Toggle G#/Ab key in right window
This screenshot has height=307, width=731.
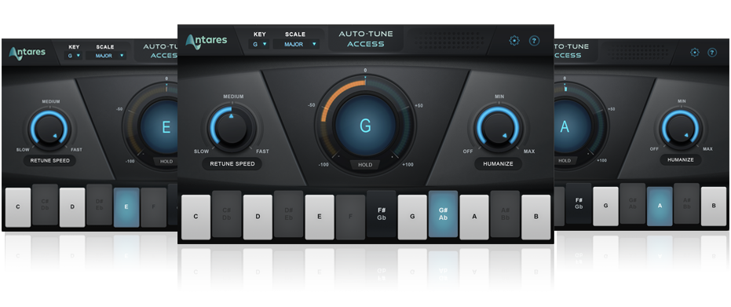633,203
